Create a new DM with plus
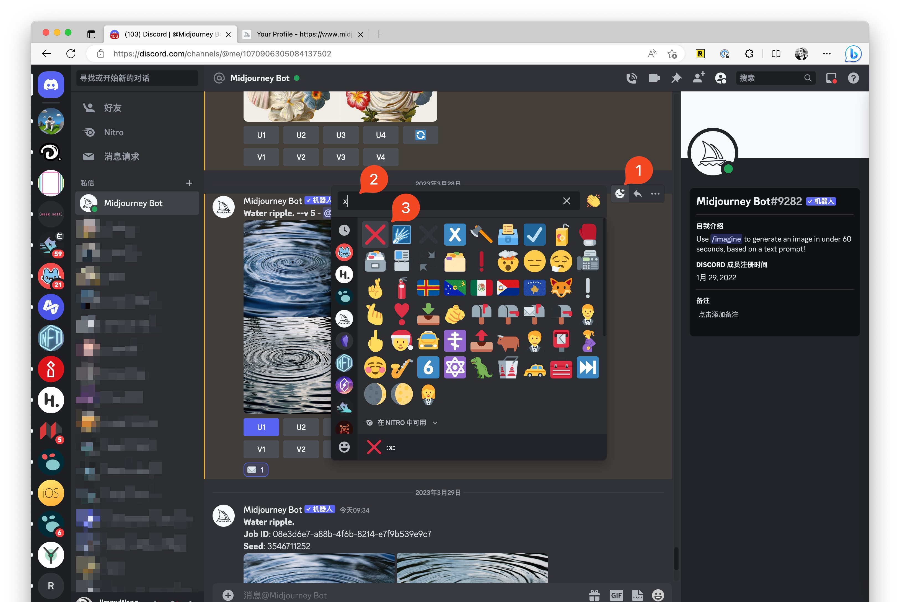 pos(189,183)
